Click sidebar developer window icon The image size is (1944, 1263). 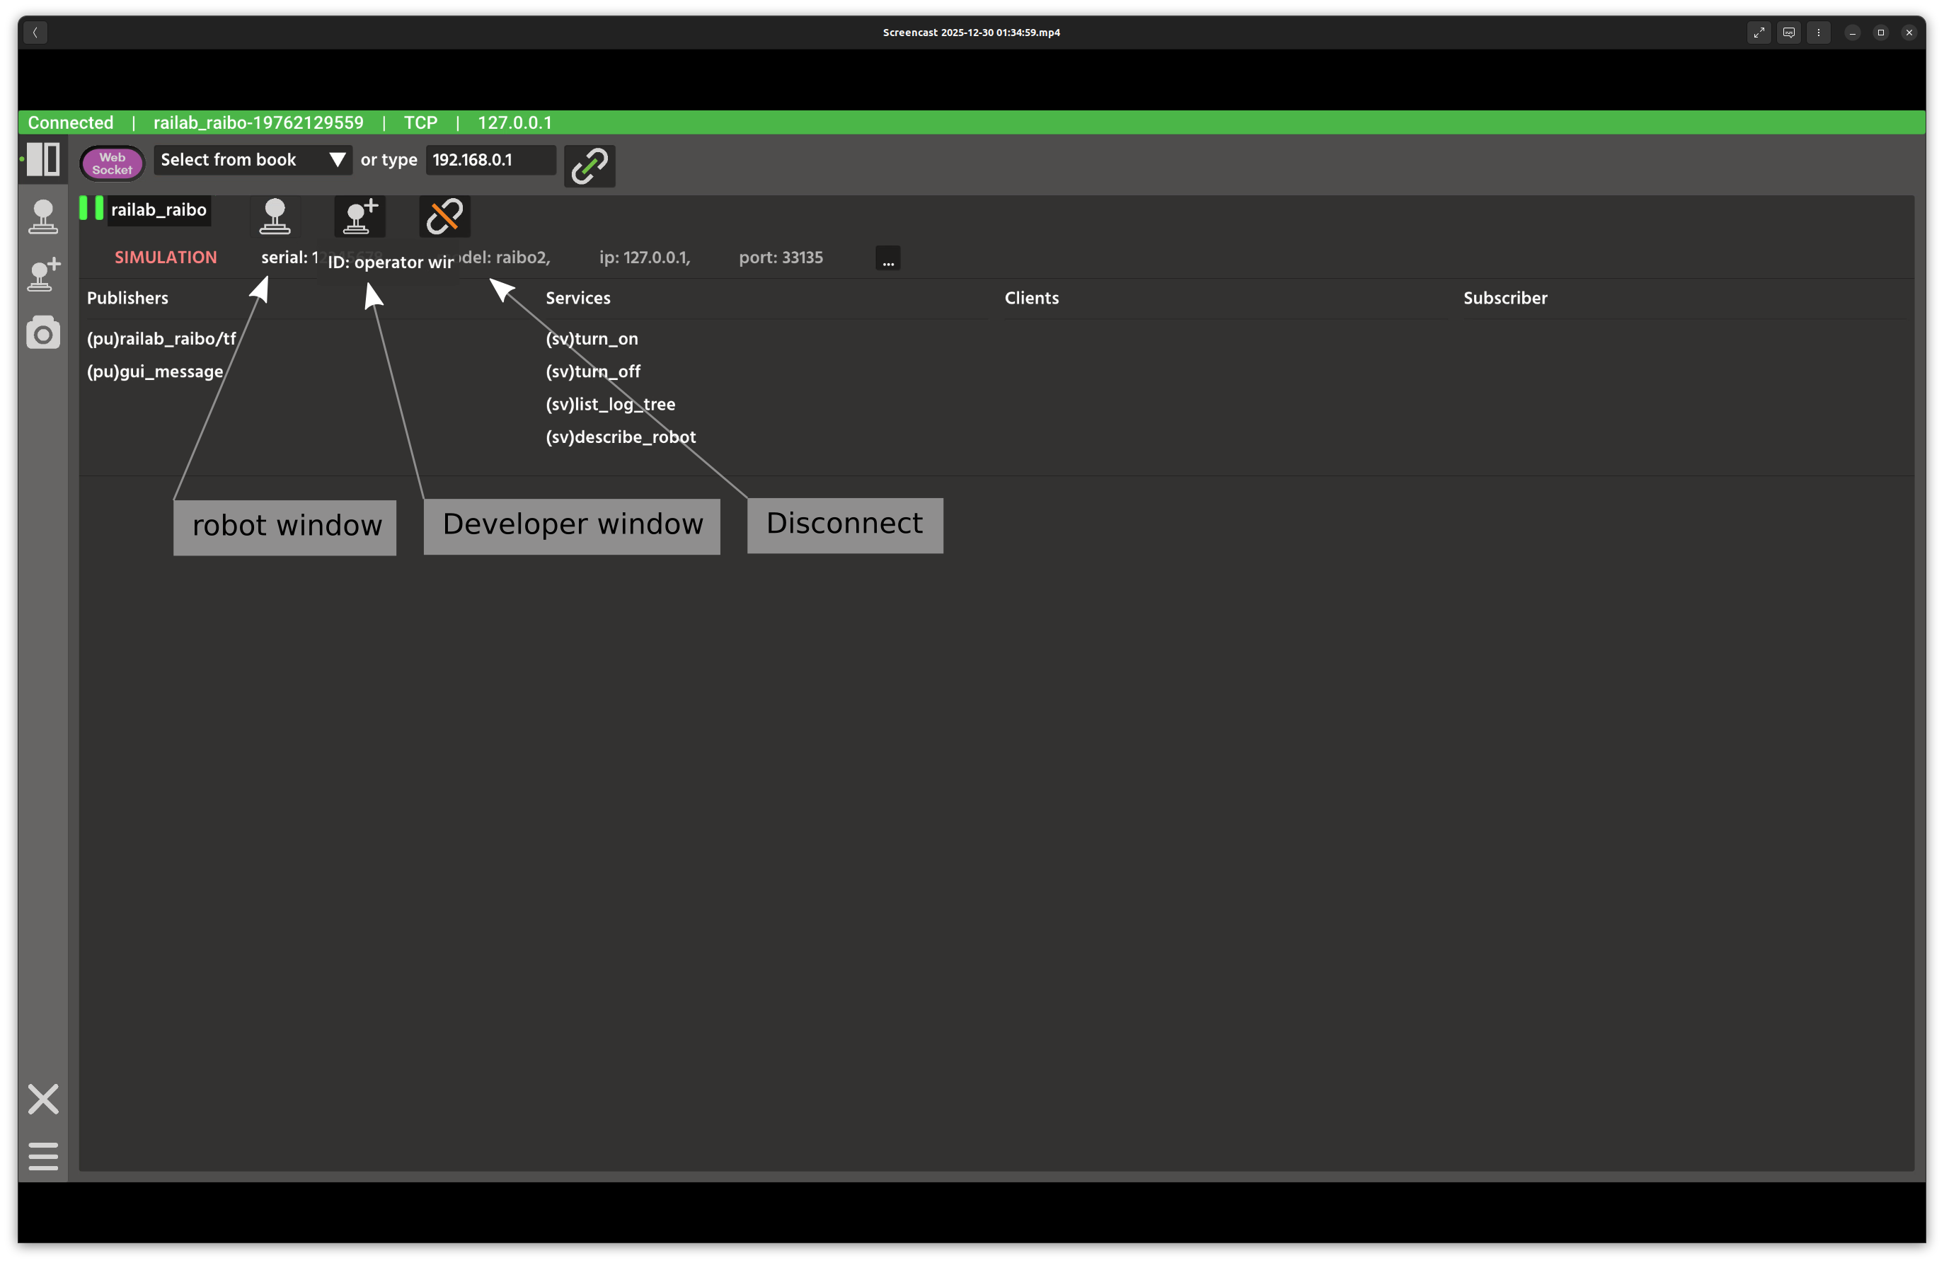click(x=43, y=275)
